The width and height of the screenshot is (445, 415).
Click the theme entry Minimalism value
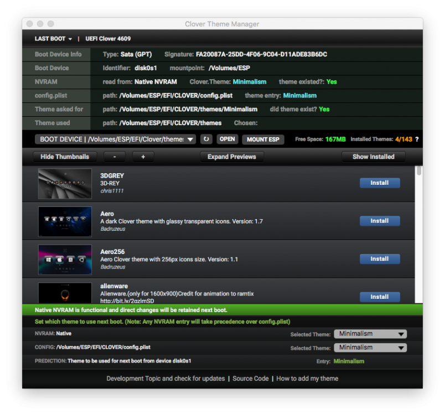(299, 96)
